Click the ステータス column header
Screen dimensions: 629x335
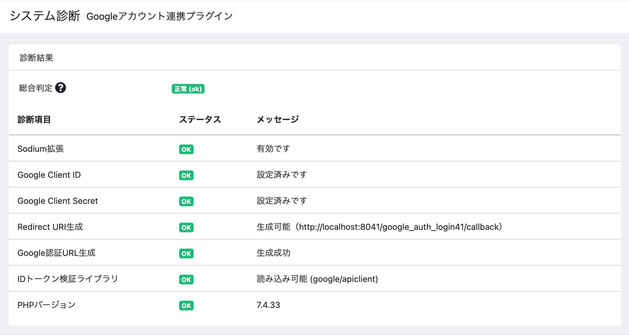pyautogui.click(x=200, y=119)
